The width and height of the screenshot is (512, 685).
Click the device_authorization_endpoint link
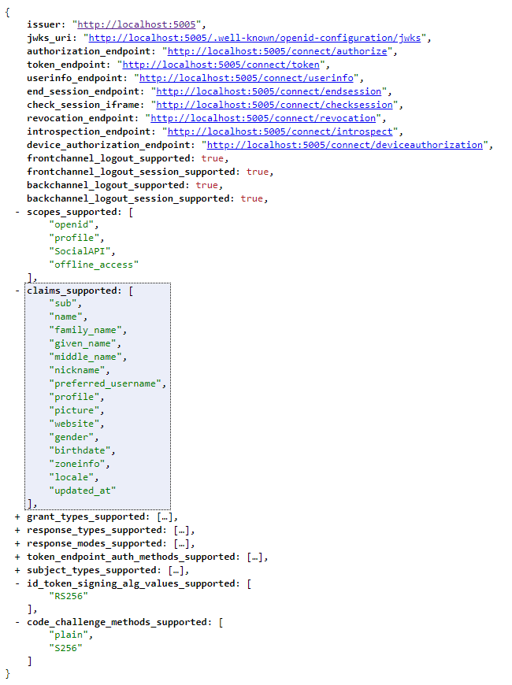[x=345, y=145]
